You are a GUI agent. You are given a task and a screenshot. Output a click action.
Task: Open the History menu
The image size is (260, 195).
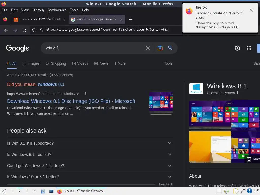pyautogui.click(x=38, y=10)
